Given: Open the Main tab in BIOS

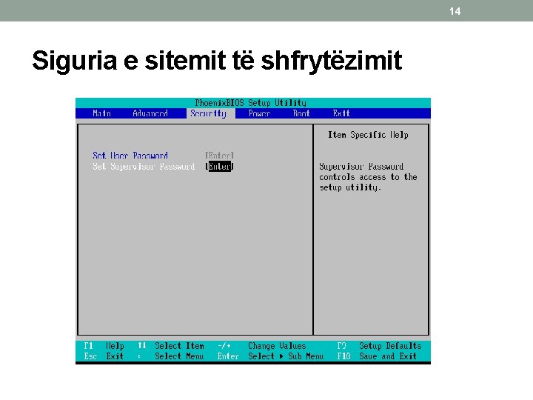Looking at the screenshot, I should click(101, 113).
